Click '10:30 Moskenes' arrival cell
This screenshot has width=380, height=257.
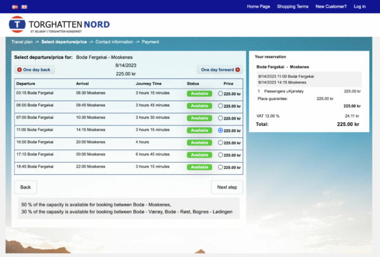click(x=91, y=118)
